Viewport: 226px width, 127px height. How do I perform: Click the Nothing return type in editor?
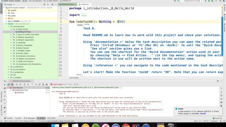click(x=105, y=22)
